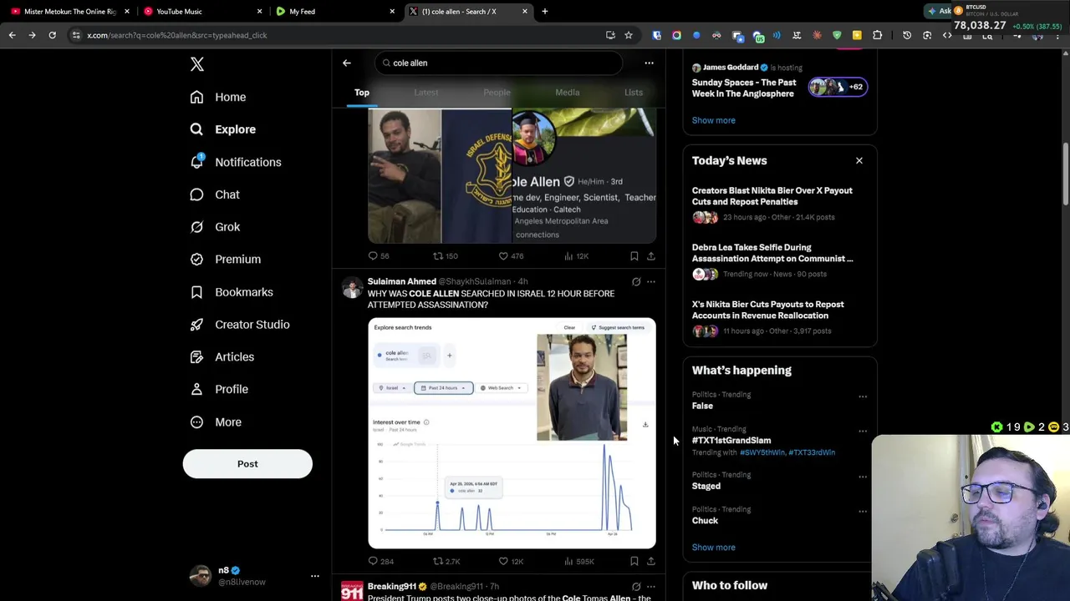This screenshot has height=601, width=1070.
Task: Select the Top search tab
Action: (x=362, y=93)
